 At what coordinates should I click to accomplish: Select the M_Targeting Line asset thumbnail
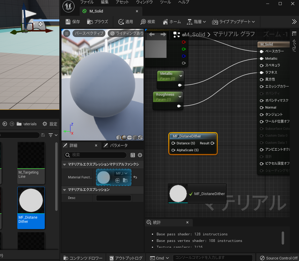[31, 163]
